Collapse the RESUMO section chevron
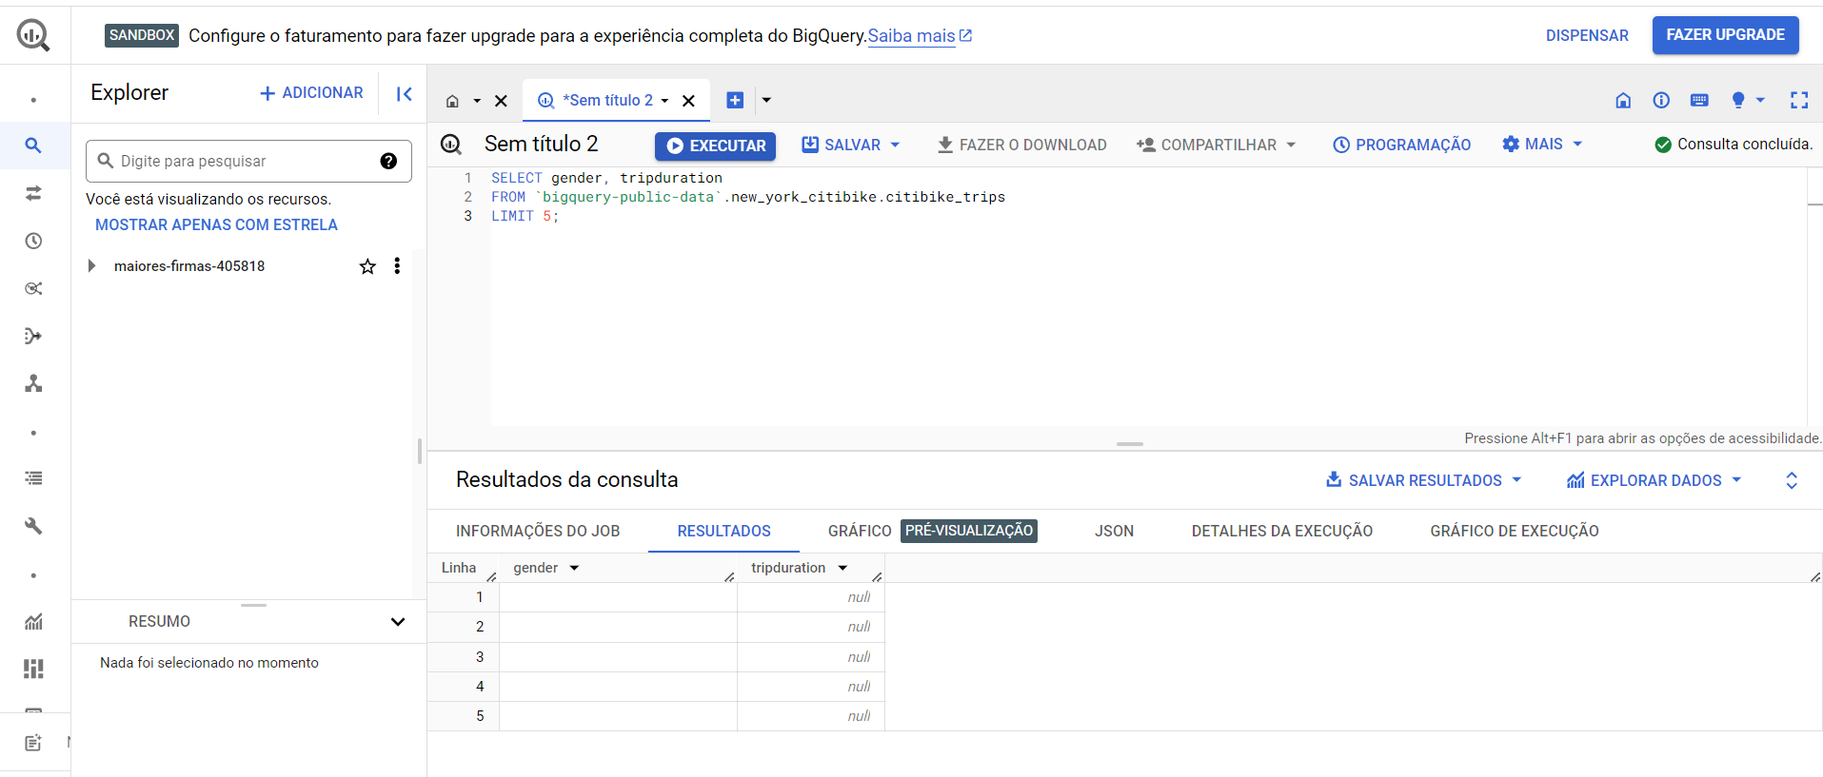The width and height of the screenshot is (1823, 777). [x=398, y=622]
